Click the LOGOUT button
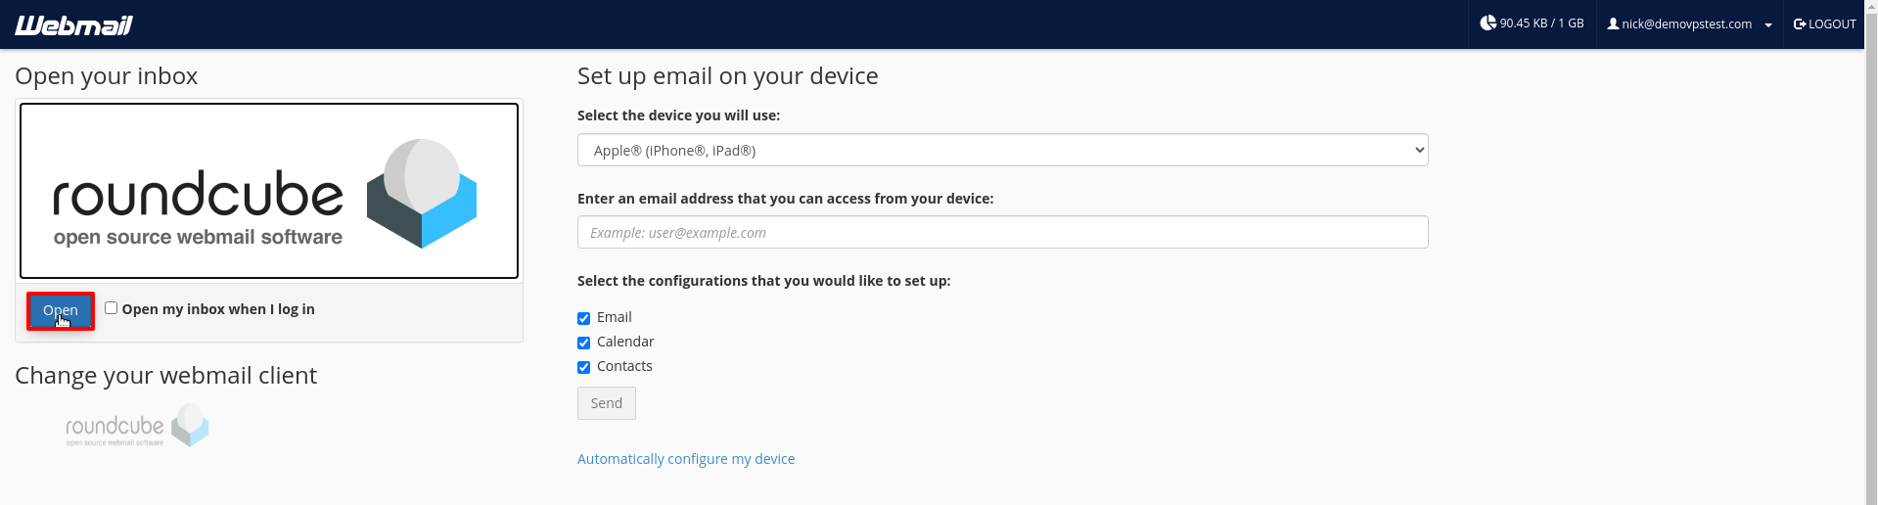Viewport: 1878px width, 505px height. pos(1824,24)
